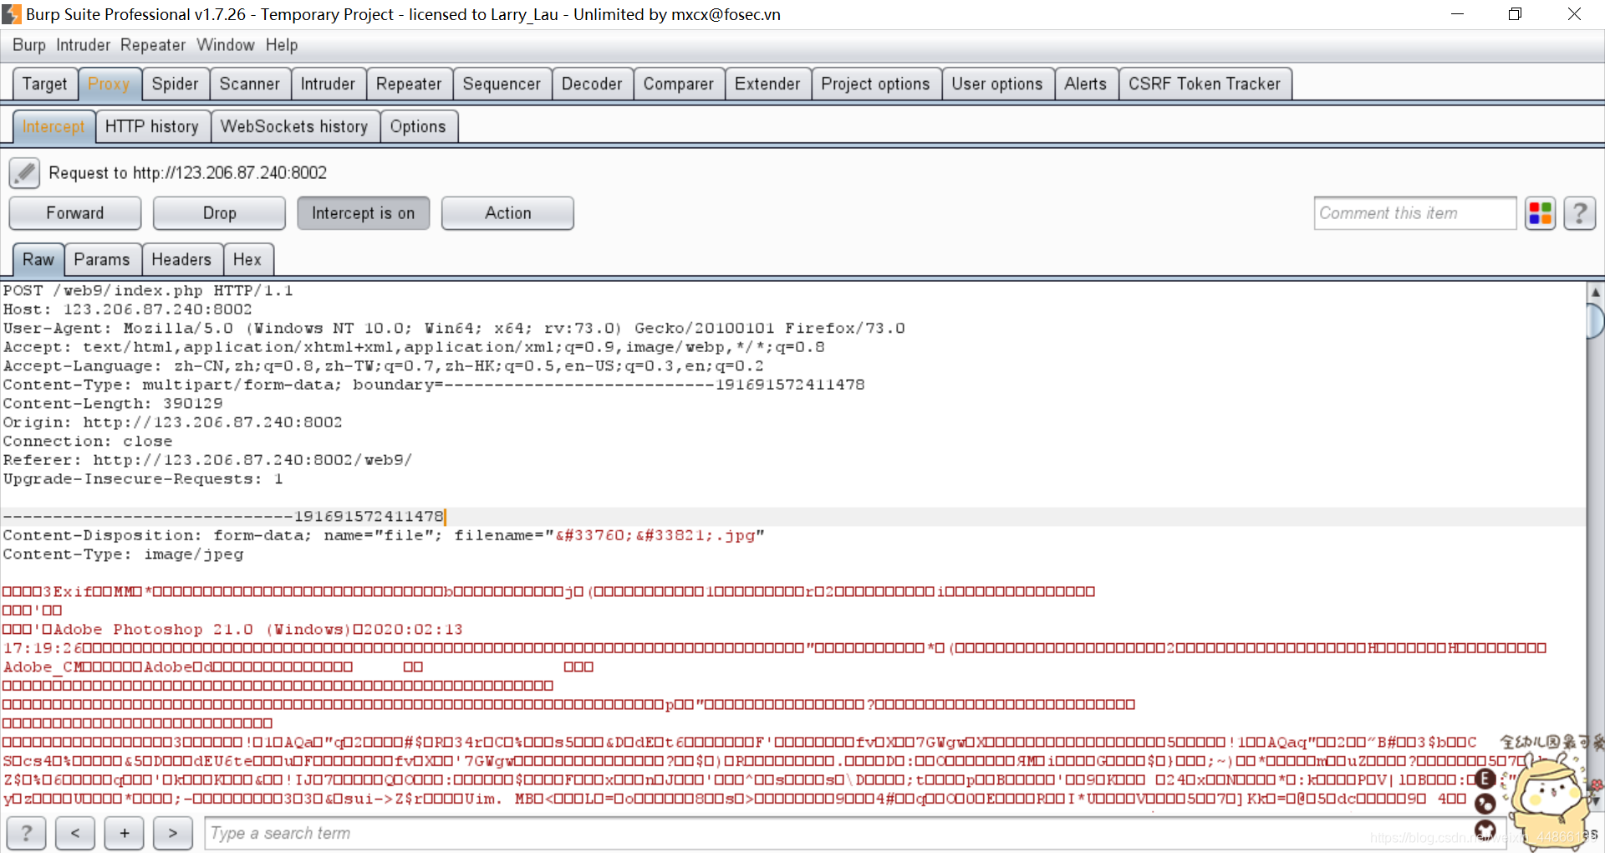
Task: Open the highlight color picker icon
Action: coord(1540,213)
